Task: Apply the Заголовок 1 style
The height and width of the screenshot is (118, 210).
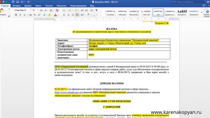Action: click(182, 12)
